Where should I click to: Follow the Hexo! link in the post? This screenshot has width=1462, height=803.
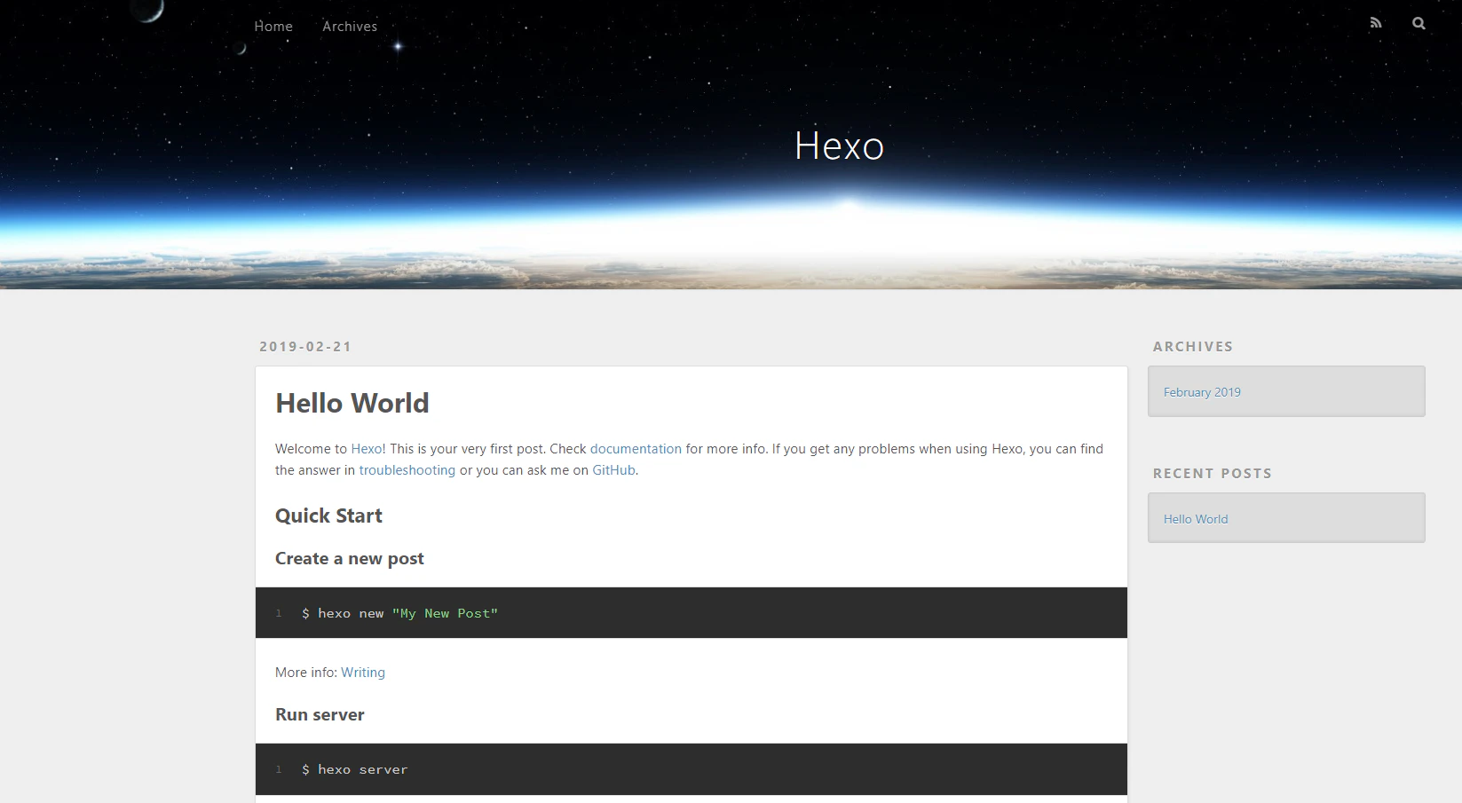pyautogui.click(x=368, y=449)
